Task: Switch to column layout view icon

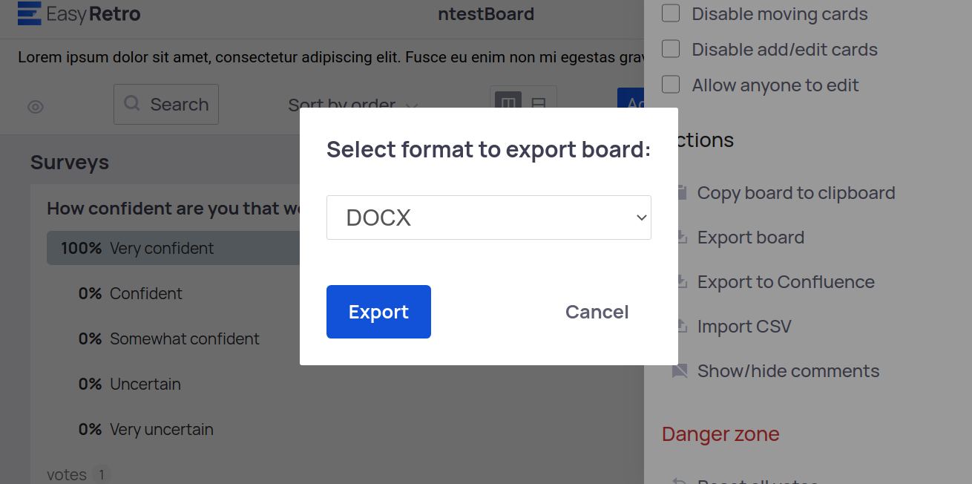Action: pos(508,104)
